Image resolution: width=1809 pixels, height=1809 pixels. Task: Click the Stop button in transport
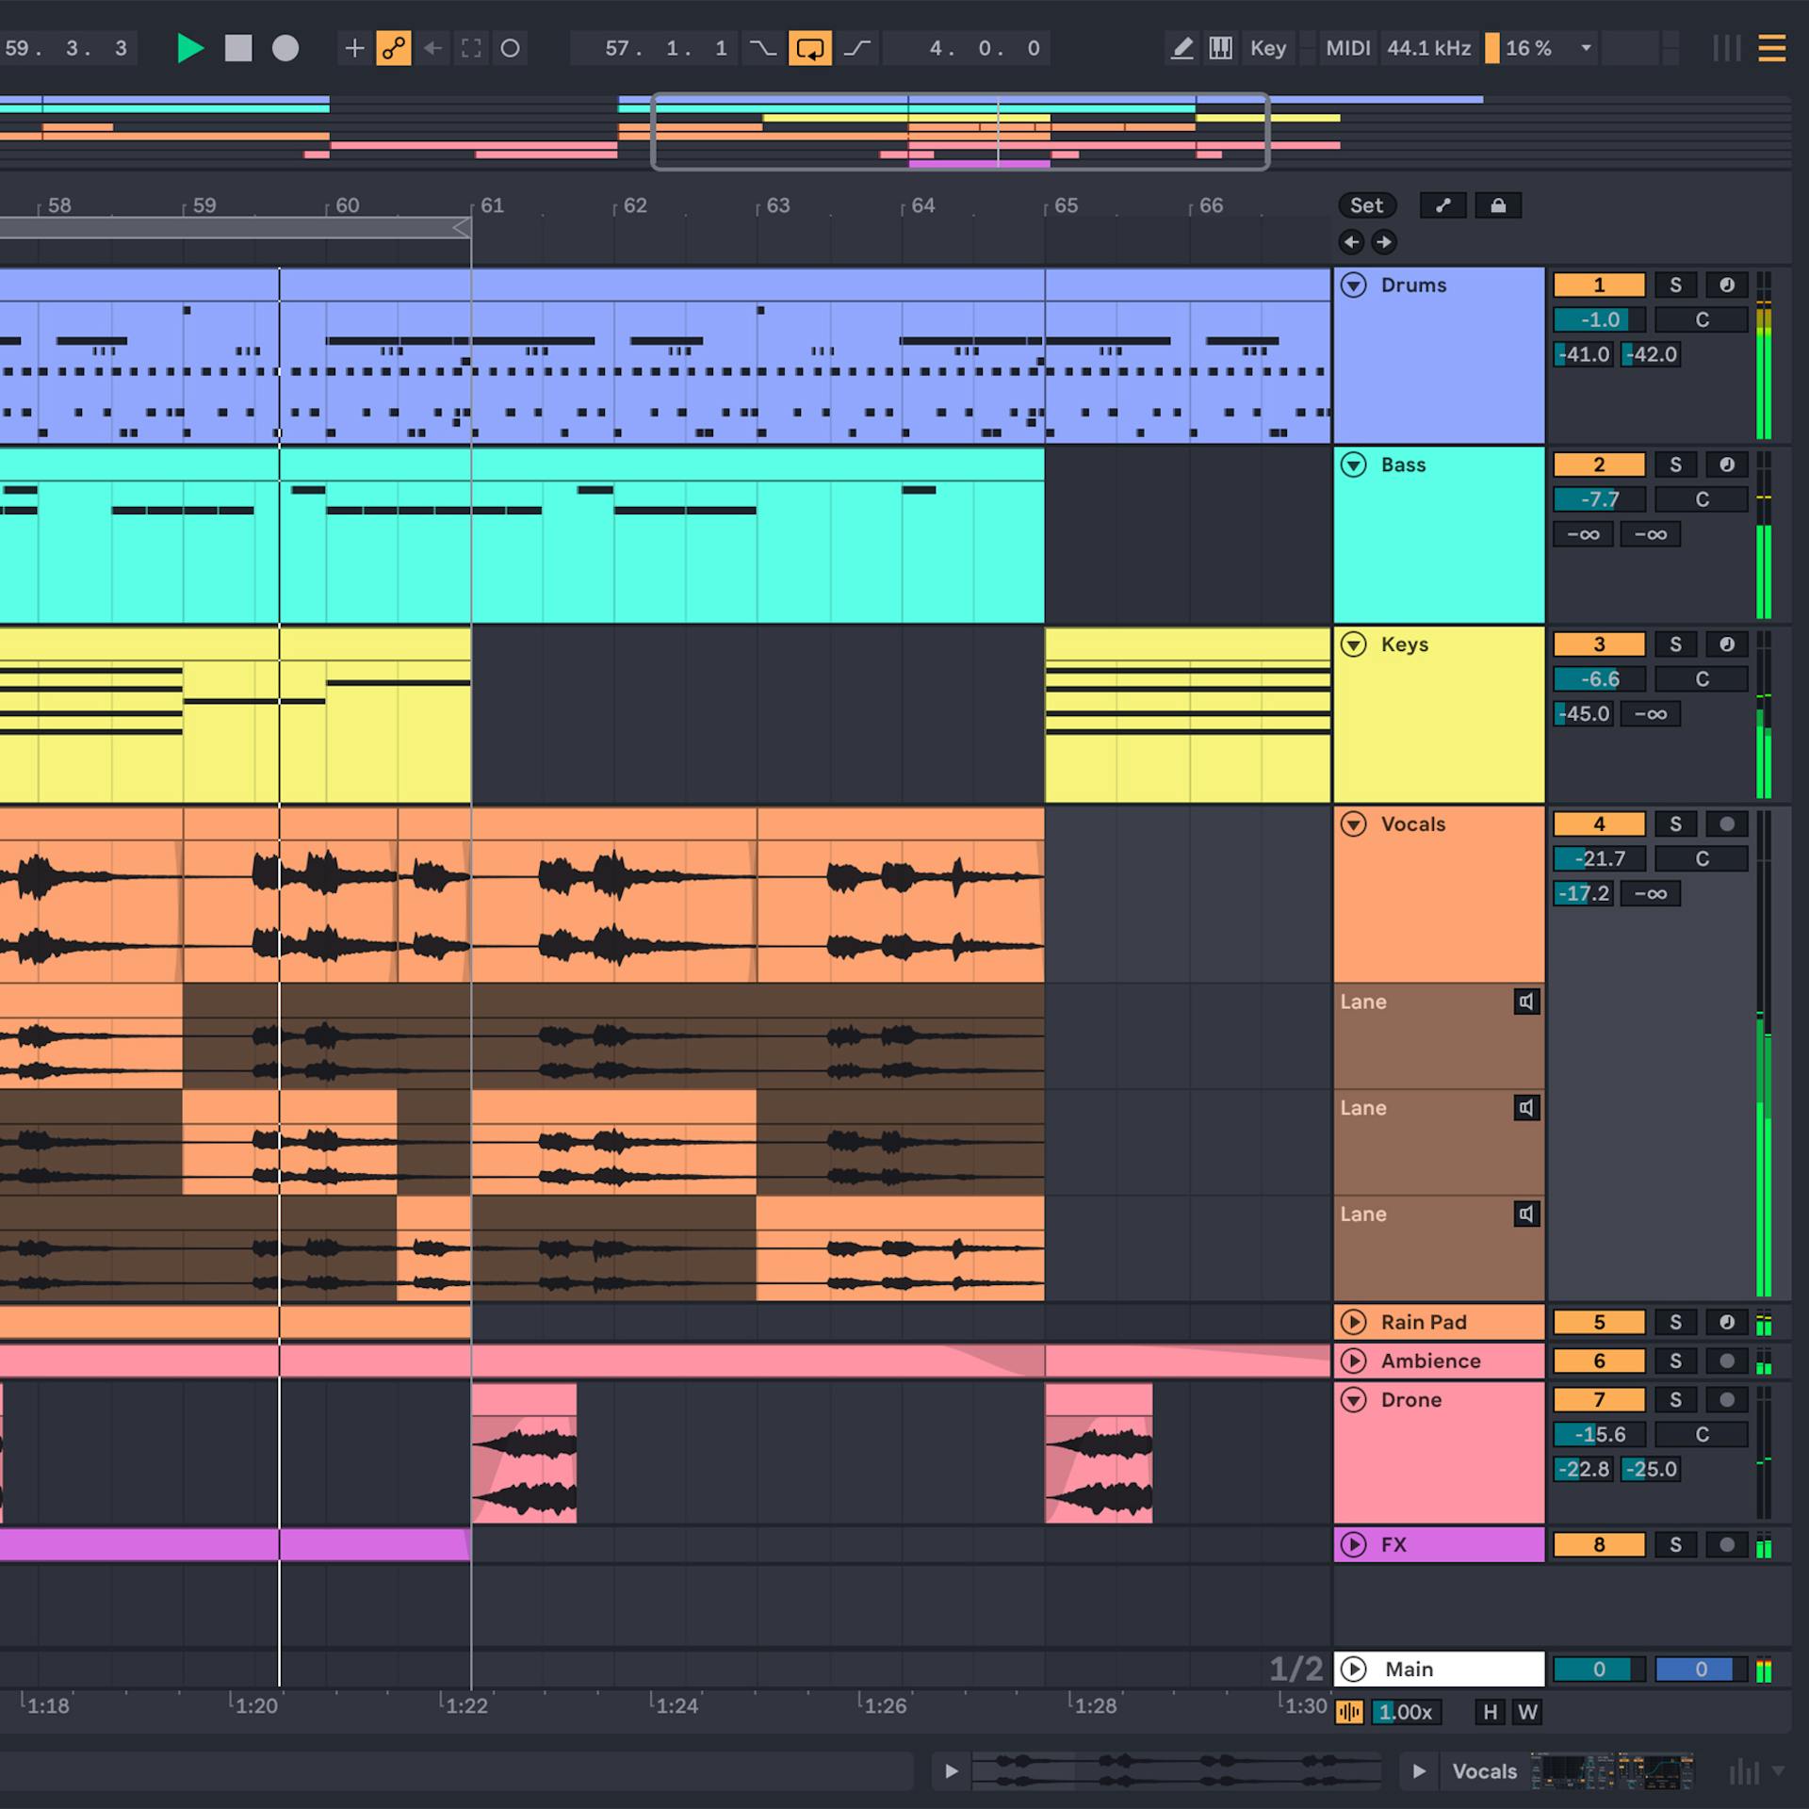[238, 48]
